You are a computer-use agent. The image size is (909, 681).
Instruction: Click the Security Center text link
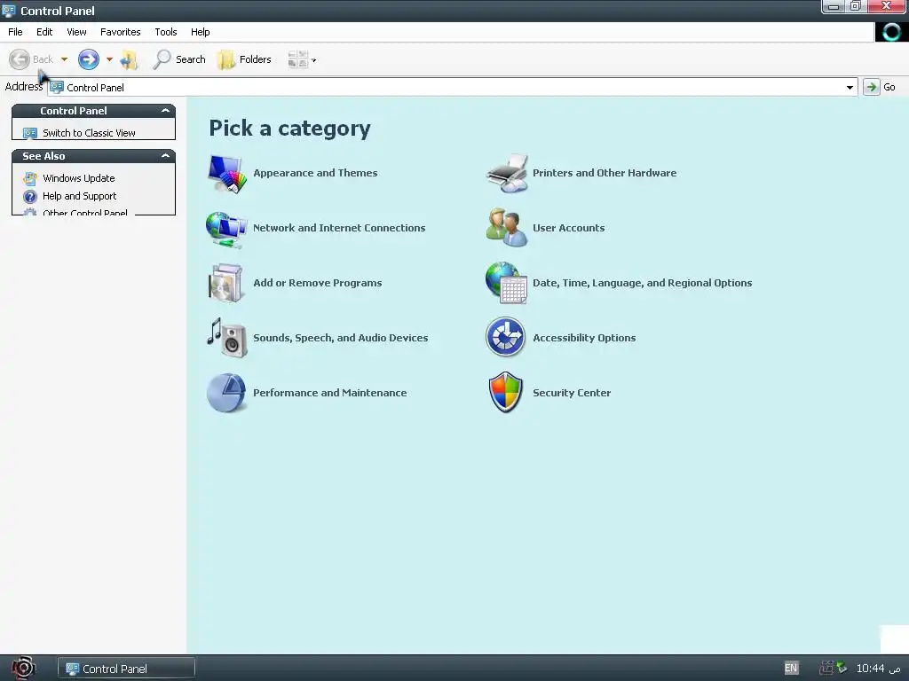[x=572, y=393]
